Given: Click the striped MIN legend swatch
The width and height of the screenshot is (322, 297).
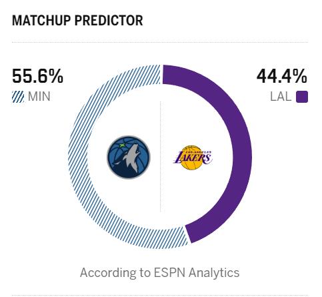Looking at the screenshot, I should 18,97.
